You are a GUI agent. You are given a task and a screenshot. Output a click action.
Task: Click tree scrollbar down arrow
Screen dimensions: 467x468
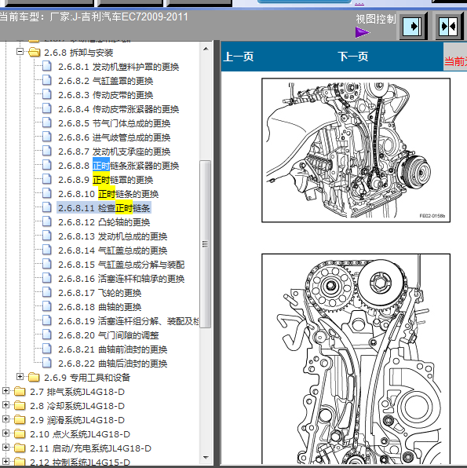coord(206,457)
